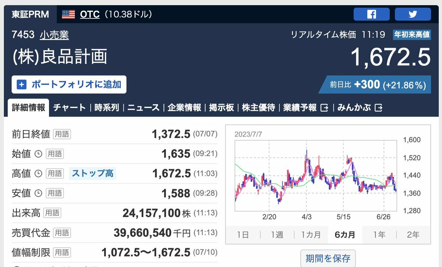
Task: Open the みんかぶ tab
Action: click(x=355, y=108)
